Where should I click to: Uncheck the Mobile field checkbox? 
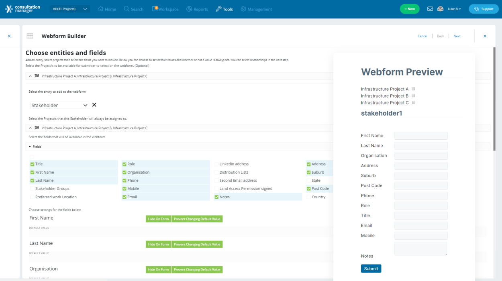pos(124,189)
